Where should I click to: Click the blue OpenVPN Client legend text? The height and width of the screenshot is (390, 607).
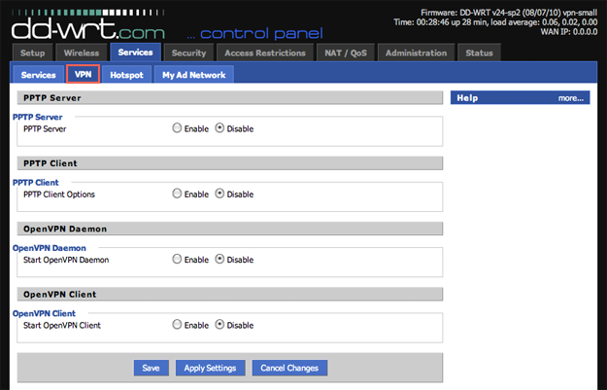(44, 313)
